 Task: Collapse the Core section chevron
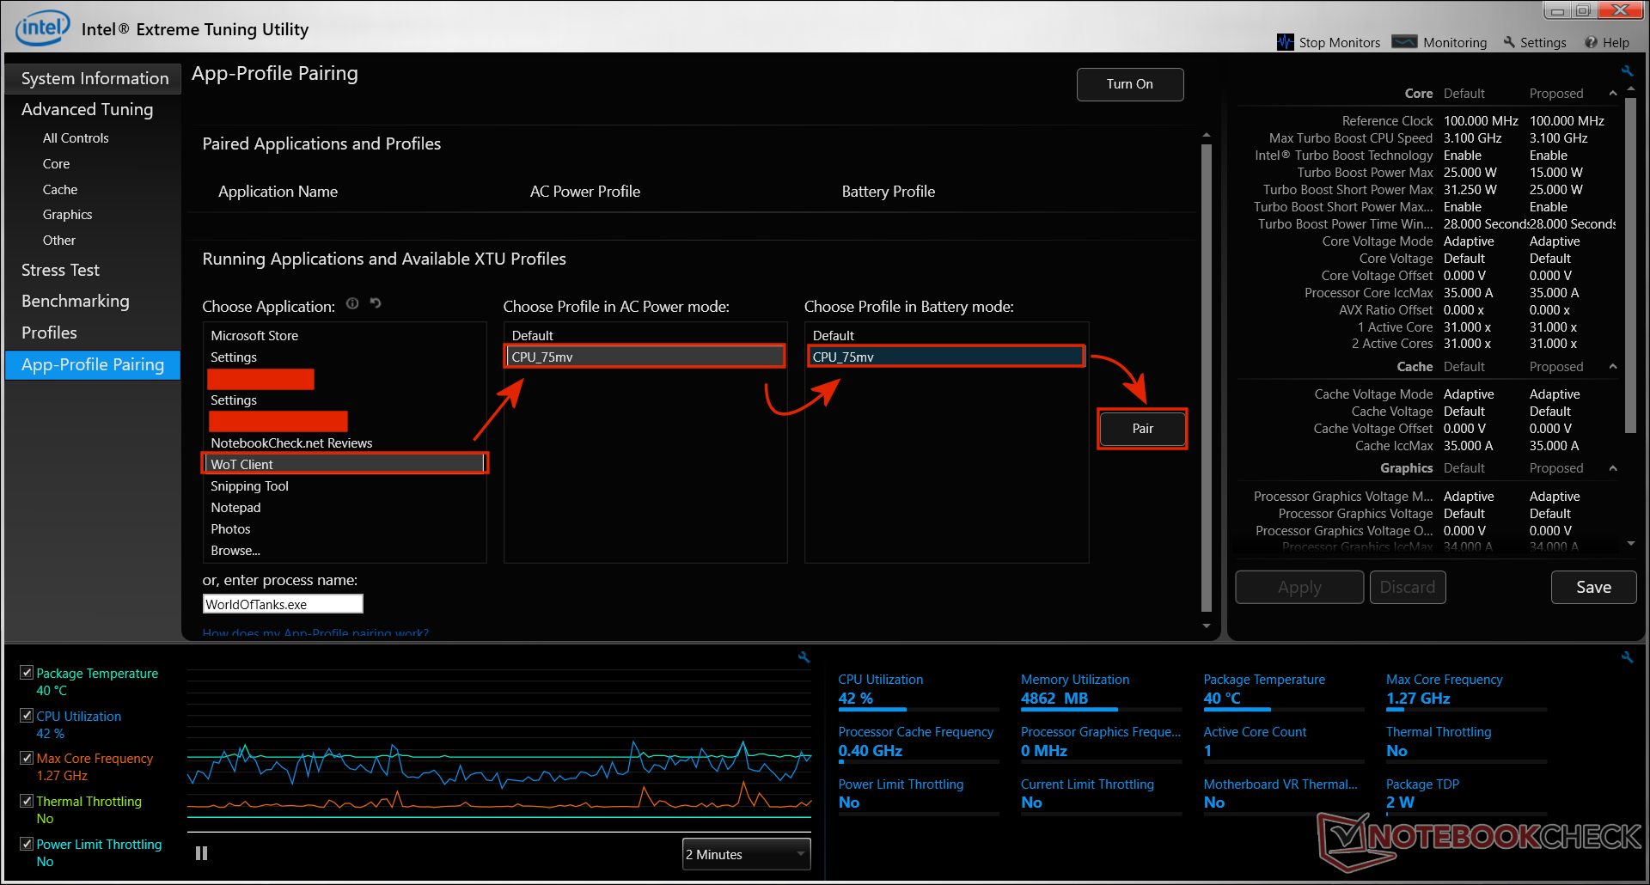coord(1613,93)
